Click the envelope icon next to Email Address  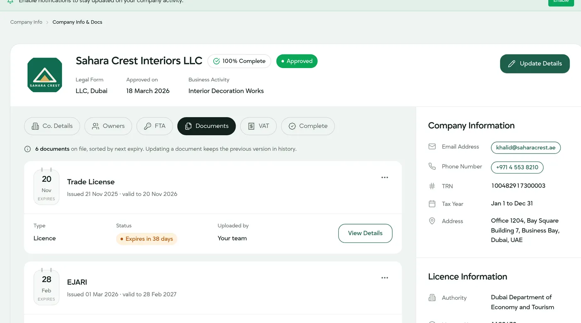point(432,147)
